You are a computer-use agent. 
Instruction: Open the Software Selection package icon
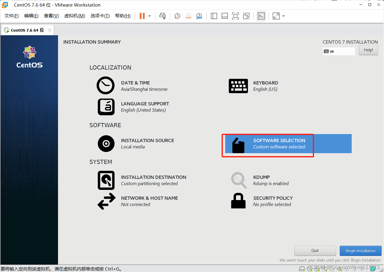click(238, 145)
